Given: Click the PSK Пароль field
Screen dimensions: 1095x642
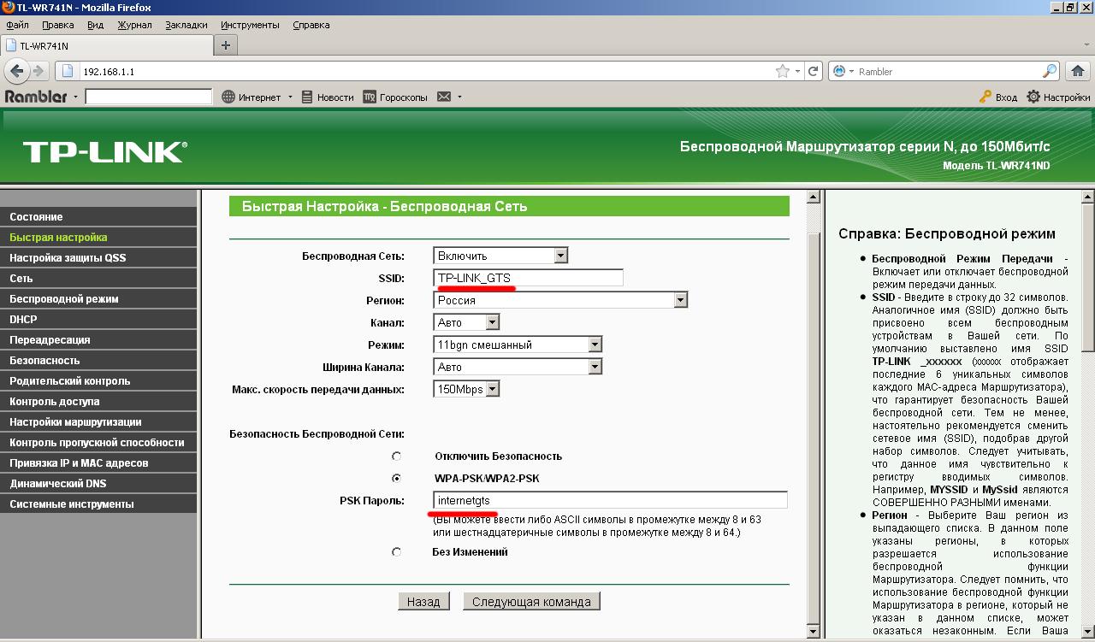Looking at the screenshot, I should pyautogui.click(x=611, y=501).
